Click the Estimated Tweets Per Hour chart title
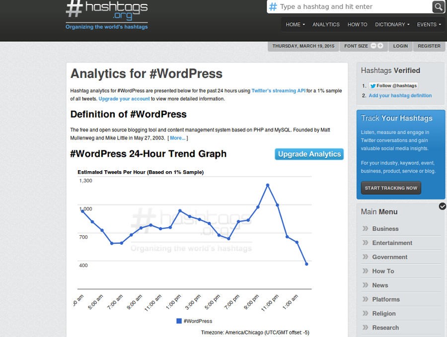 point(141,172)
